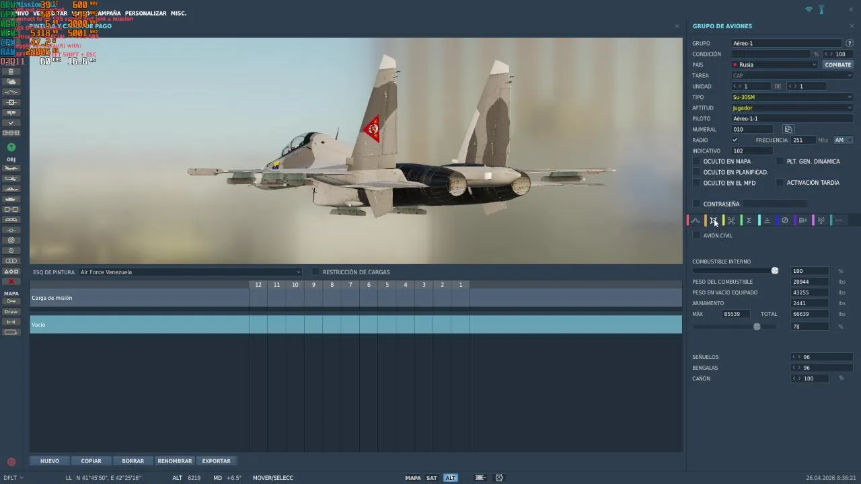The width and height of the screenshot is (861, 484).
Task: Open the datalink tab with the antenna icon
Action: 821,220
